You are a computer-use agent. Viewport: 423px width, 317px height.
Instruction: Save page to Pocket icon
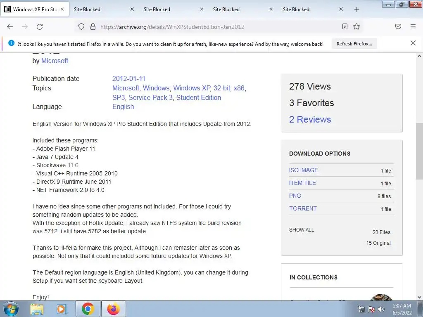398,26
